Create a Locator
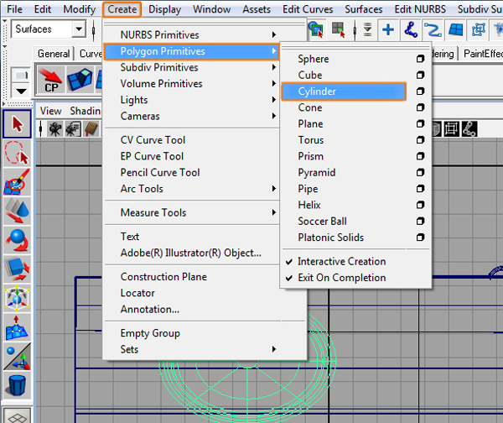Viewport: 503px width, 423px height. [x=137, y=293]
